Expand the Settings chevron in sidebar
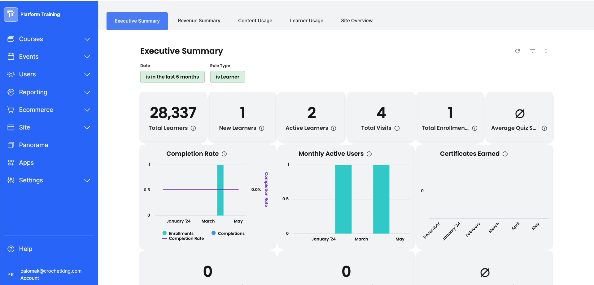The height and width of the screenshot is (285, 594). click(87, 181)
